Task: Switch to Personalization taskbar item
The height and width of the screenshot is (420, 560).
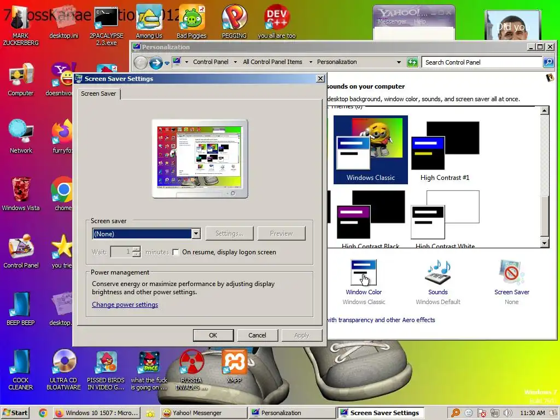Action: tap(292, 413)
